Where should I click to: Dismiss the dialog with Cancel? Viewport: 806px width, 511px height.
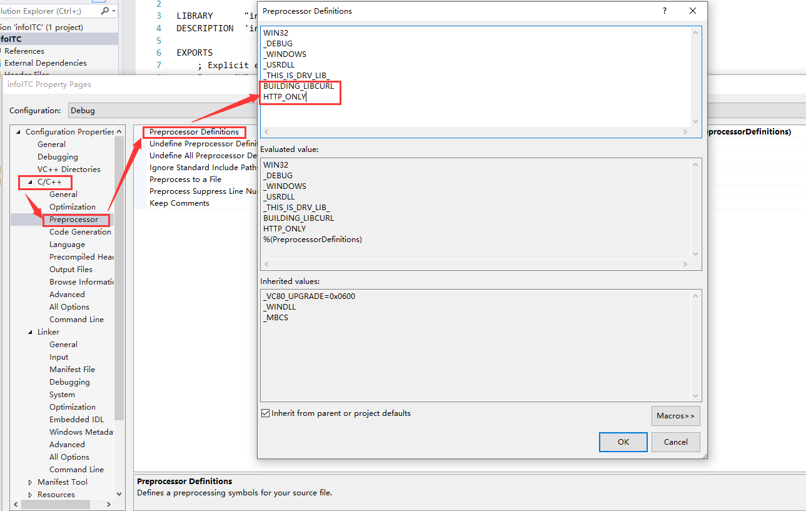point(675,442)
